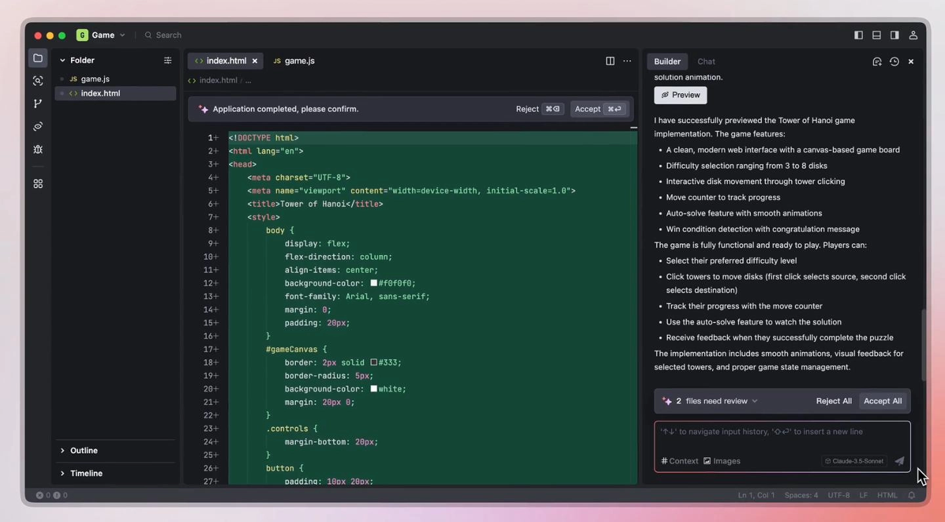The width and height of the screenshot is (945, 522).
Task: Click the notifications bell in status bar
Action: click(912, 495)
